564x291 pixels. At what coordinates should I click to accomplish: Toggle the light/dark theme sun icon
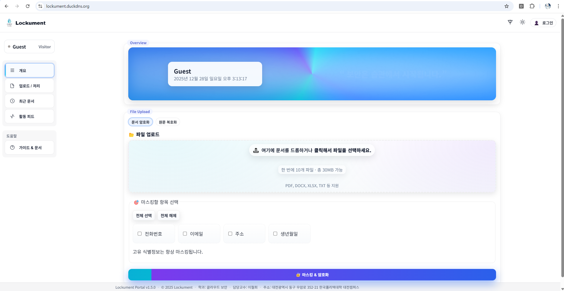[522, 22]
